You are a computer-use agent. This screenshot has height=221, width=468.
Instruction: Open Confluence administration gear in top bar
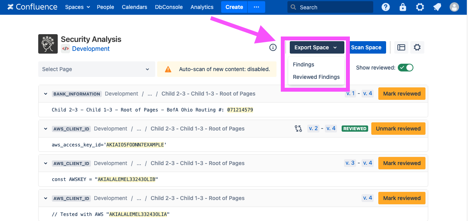tap(420, 7)
